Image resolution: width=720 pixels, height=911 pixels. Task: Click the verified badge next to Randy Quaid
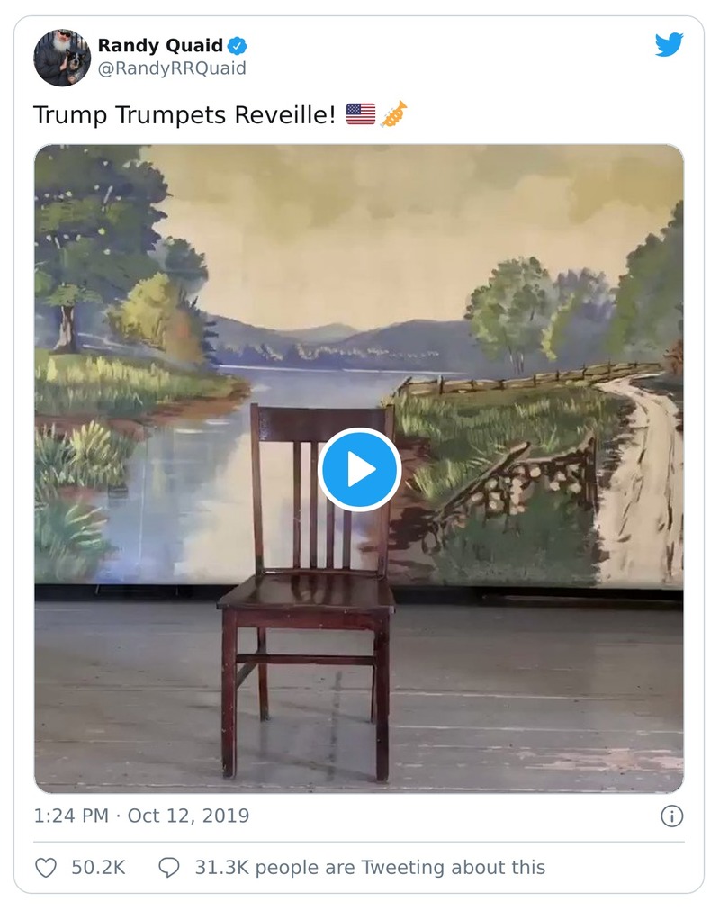(x=236, y=46)
